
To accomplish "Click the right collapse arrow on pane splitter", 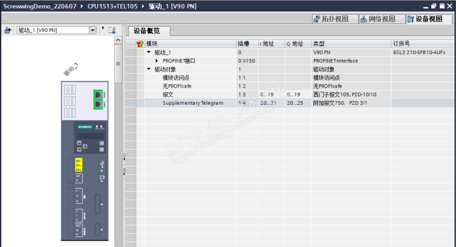I will point(124,174).
